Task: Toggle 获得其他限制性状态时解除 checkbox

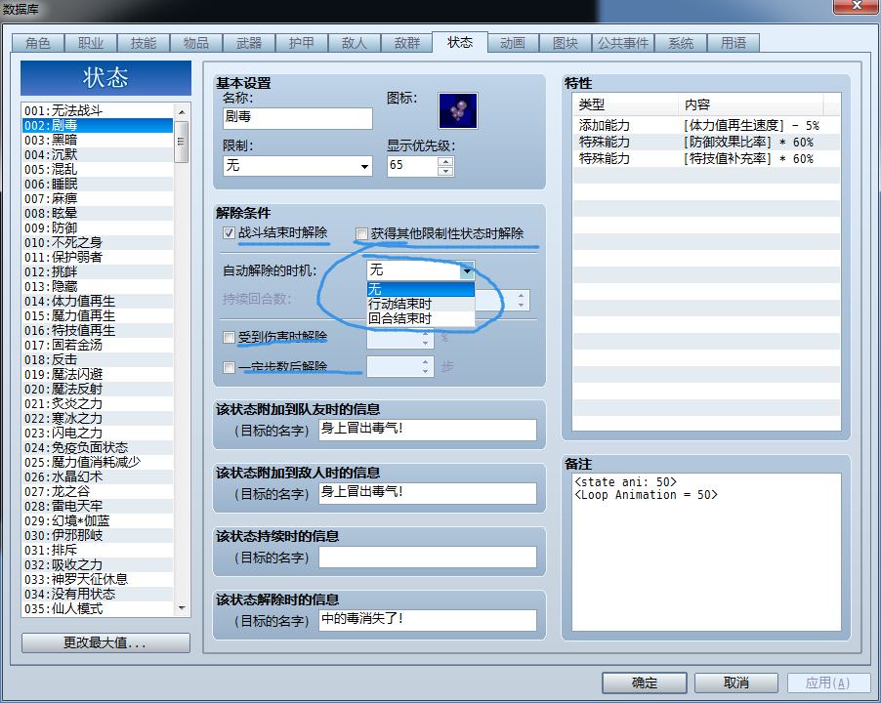Action: (361, 233)
